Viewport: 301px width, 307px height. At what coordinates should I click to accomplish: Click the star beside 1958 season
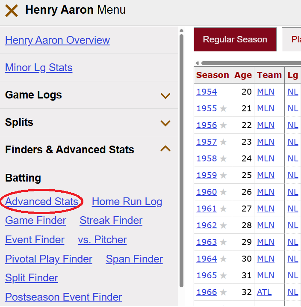(223, 159)
